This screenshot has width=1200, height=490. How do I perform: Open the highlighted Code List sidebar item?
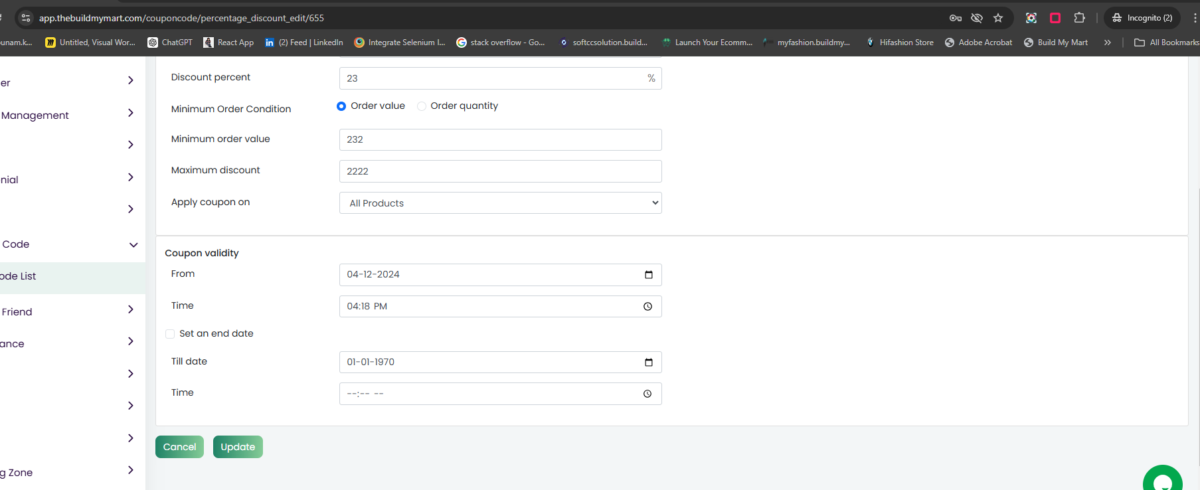(x=72, y=278)
